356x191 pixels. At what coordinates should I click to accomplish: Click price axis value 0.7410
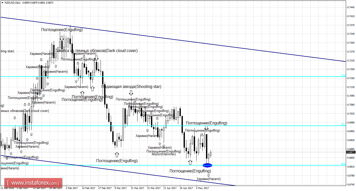point(351,16)
